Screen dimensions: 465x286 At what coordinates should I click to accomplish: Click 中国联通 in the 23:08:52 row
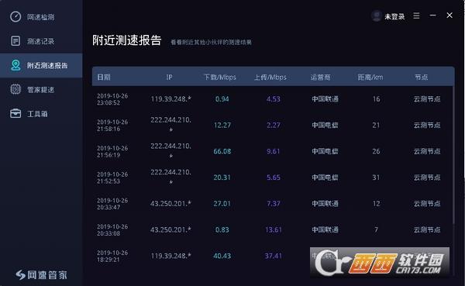click(325, 99)
